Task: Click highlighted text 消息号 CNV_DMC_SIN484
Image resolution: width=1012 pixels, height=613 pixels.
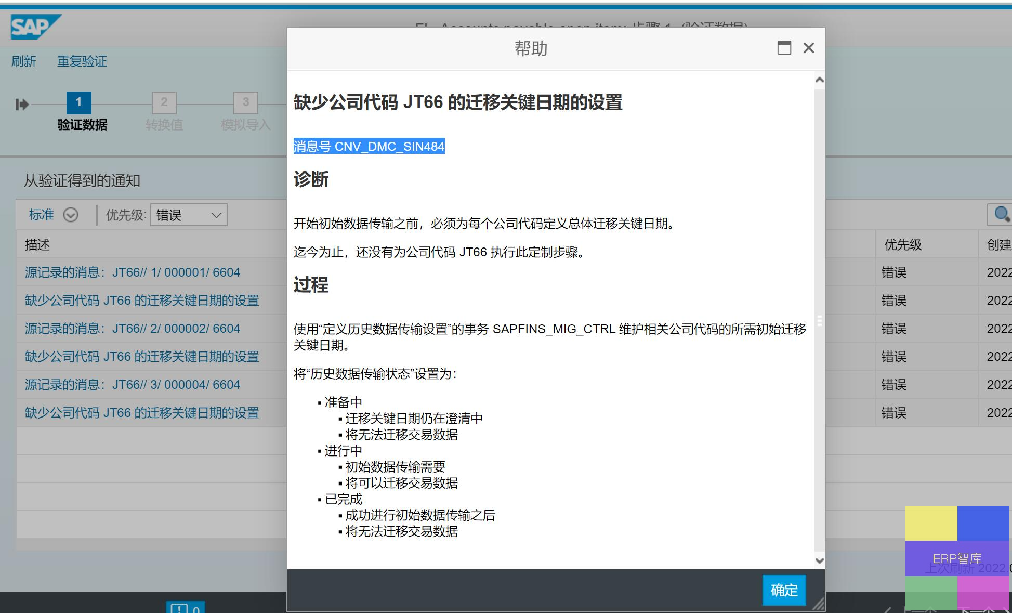Action: pyautogui.click(x=369, y=146)
